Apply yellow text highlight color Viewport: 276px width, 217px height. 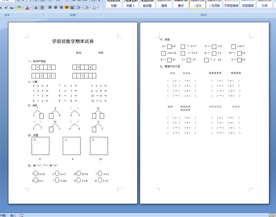coord(19,8)
